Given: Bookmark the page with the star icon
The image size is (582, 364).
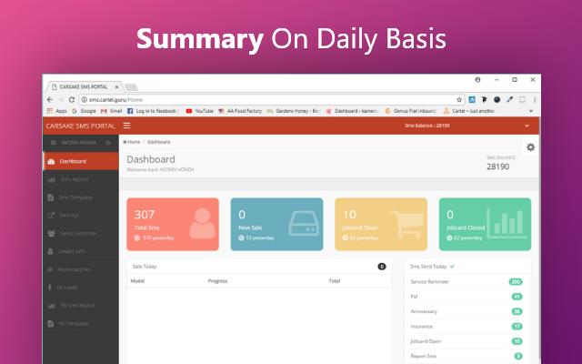Looking at the screenshot, I should 459,99.
